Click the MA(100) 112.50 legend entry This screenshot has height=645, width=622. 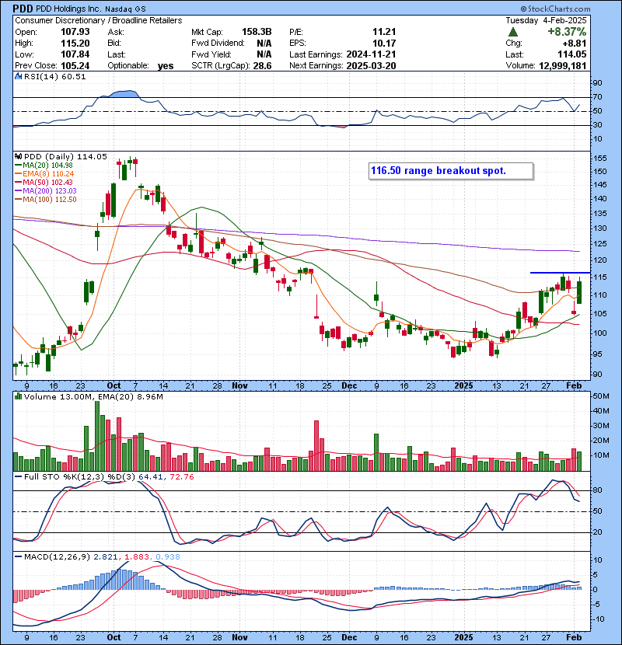[46, 200]
